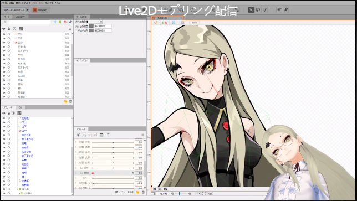Click the red filter icon beside parts search field
The width and height of the screenshot is (357, 201).
point(65,22)
